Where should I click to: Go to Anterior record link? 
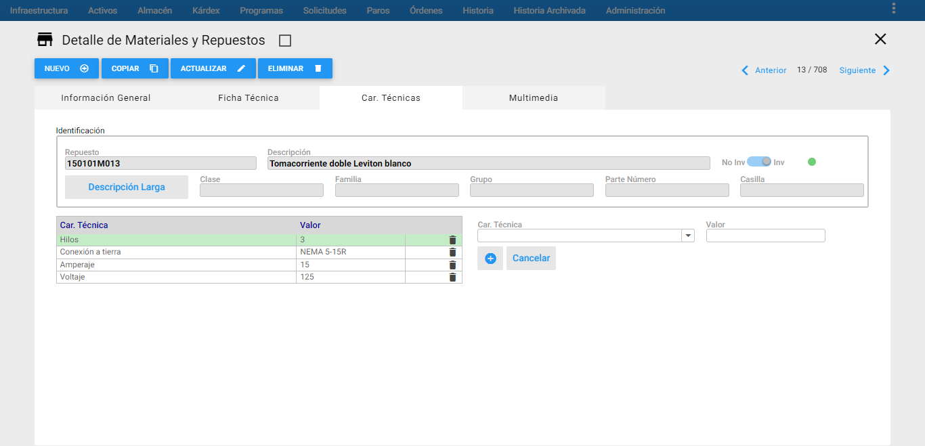771,70
